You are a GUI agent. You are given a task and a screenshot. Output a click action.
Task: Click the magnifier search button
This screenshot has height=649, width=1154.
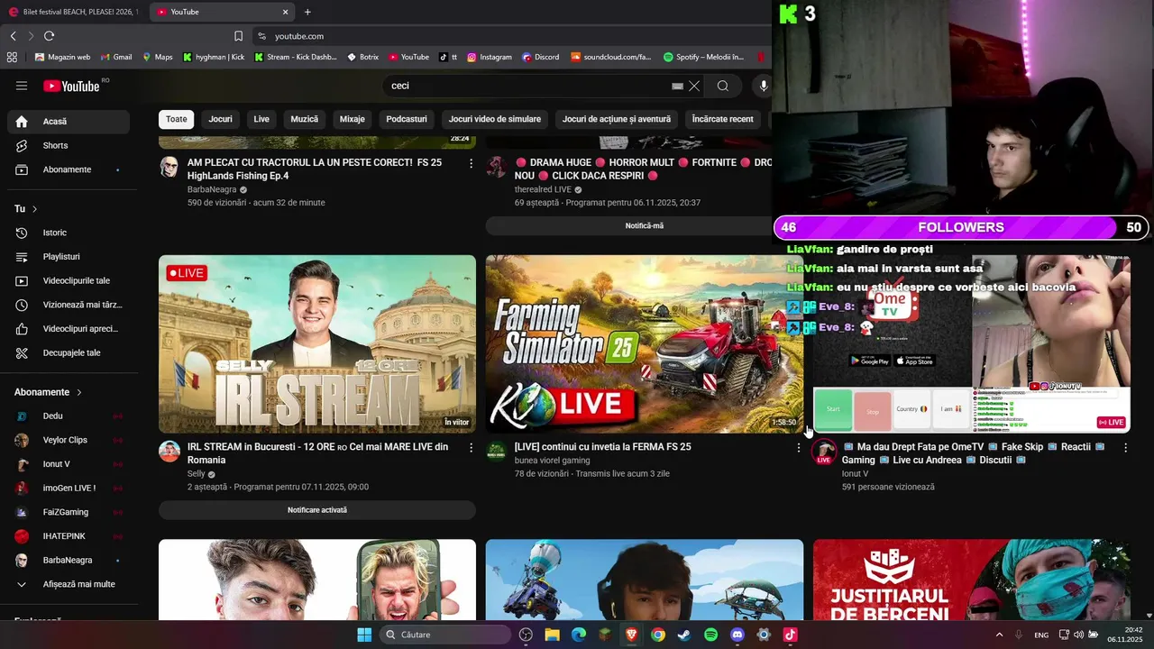(x=723, y=86)
